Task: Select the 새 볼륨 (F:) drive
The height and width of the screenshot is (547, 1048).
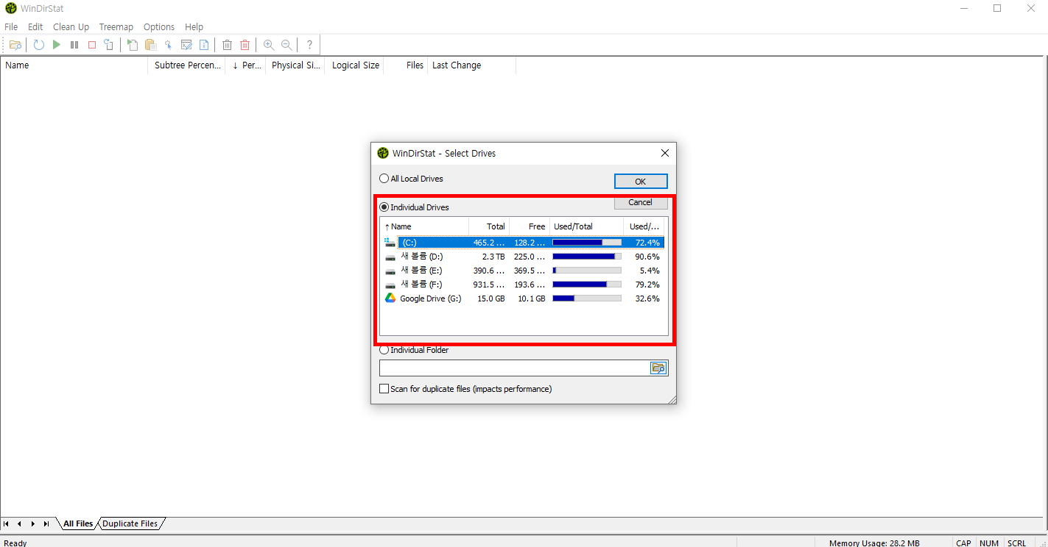Action: pos(524,285)
